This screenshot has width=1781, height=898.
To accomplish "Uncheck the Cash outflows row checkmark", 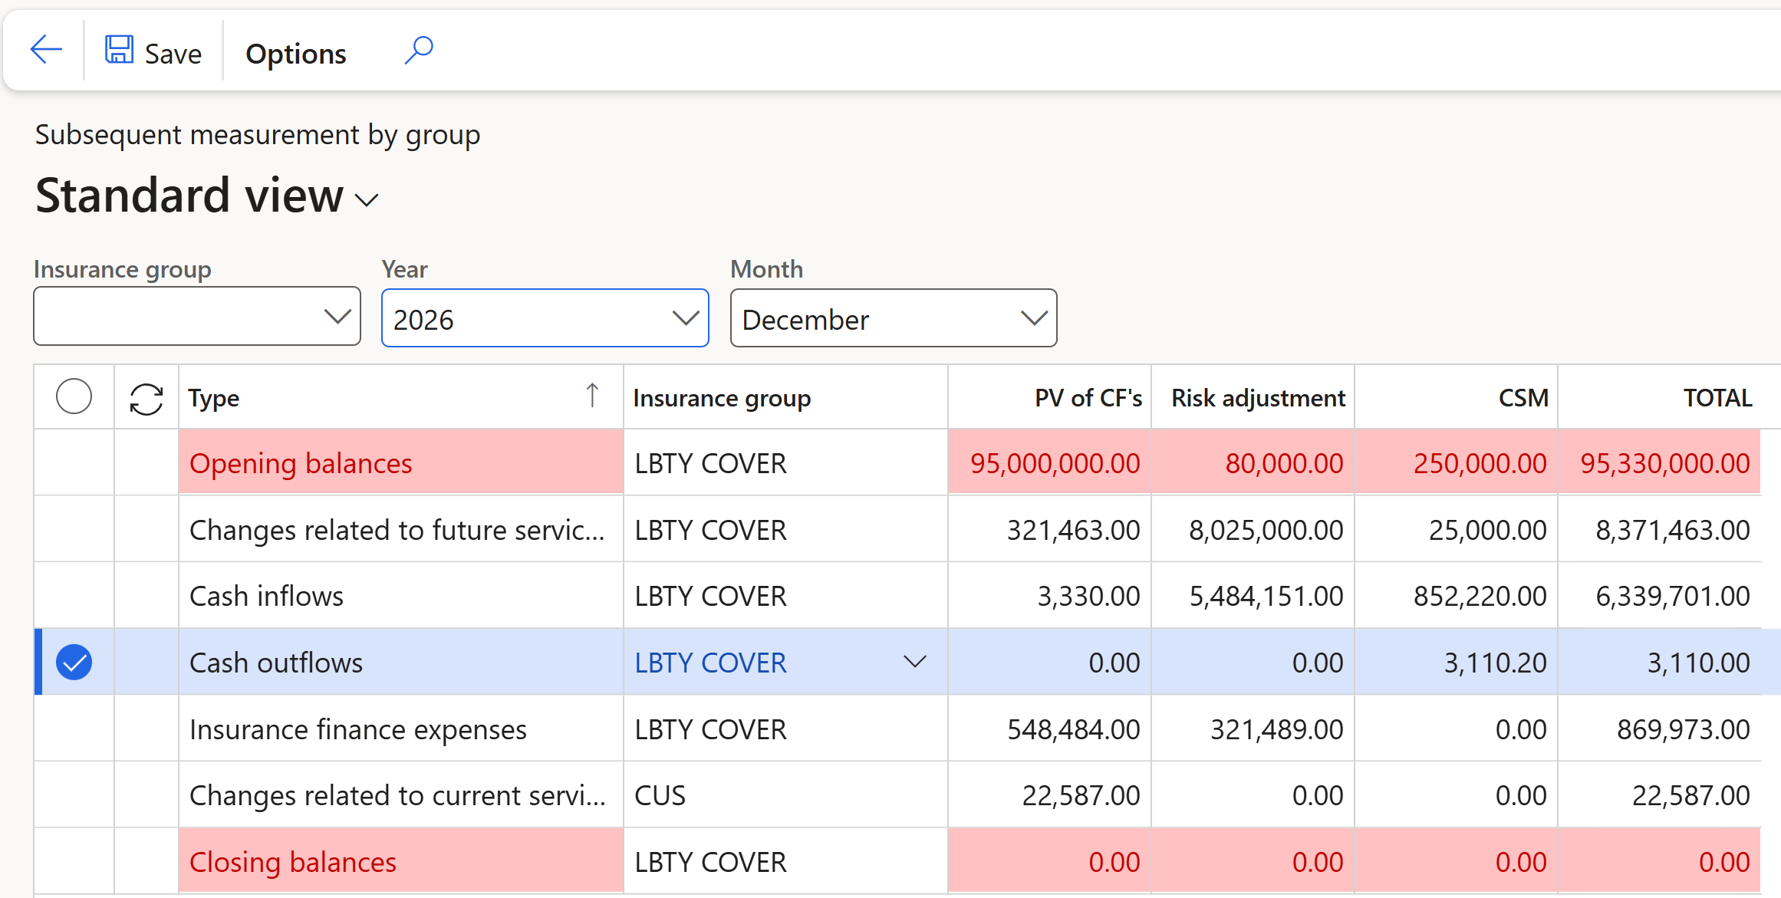I will (74, 663).
